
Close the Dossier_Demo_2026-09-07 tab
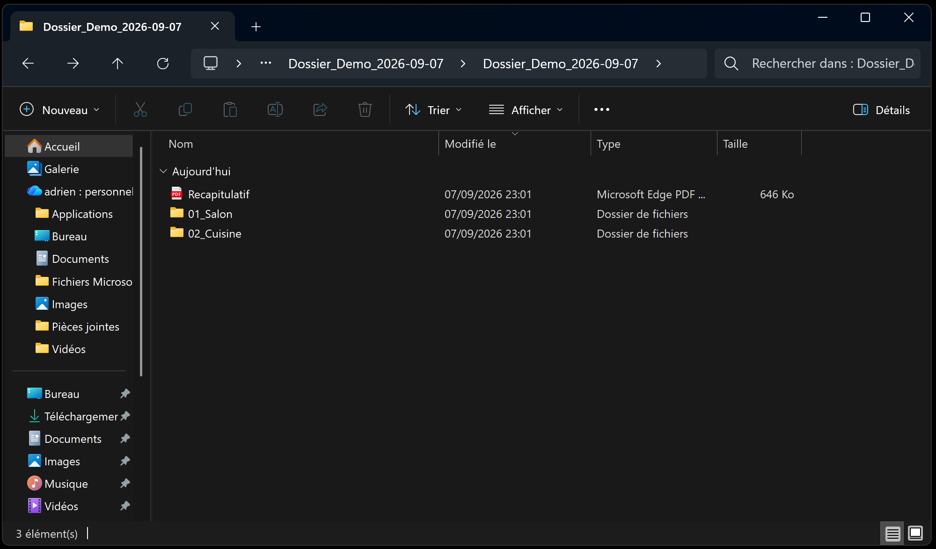pos(215,26)
